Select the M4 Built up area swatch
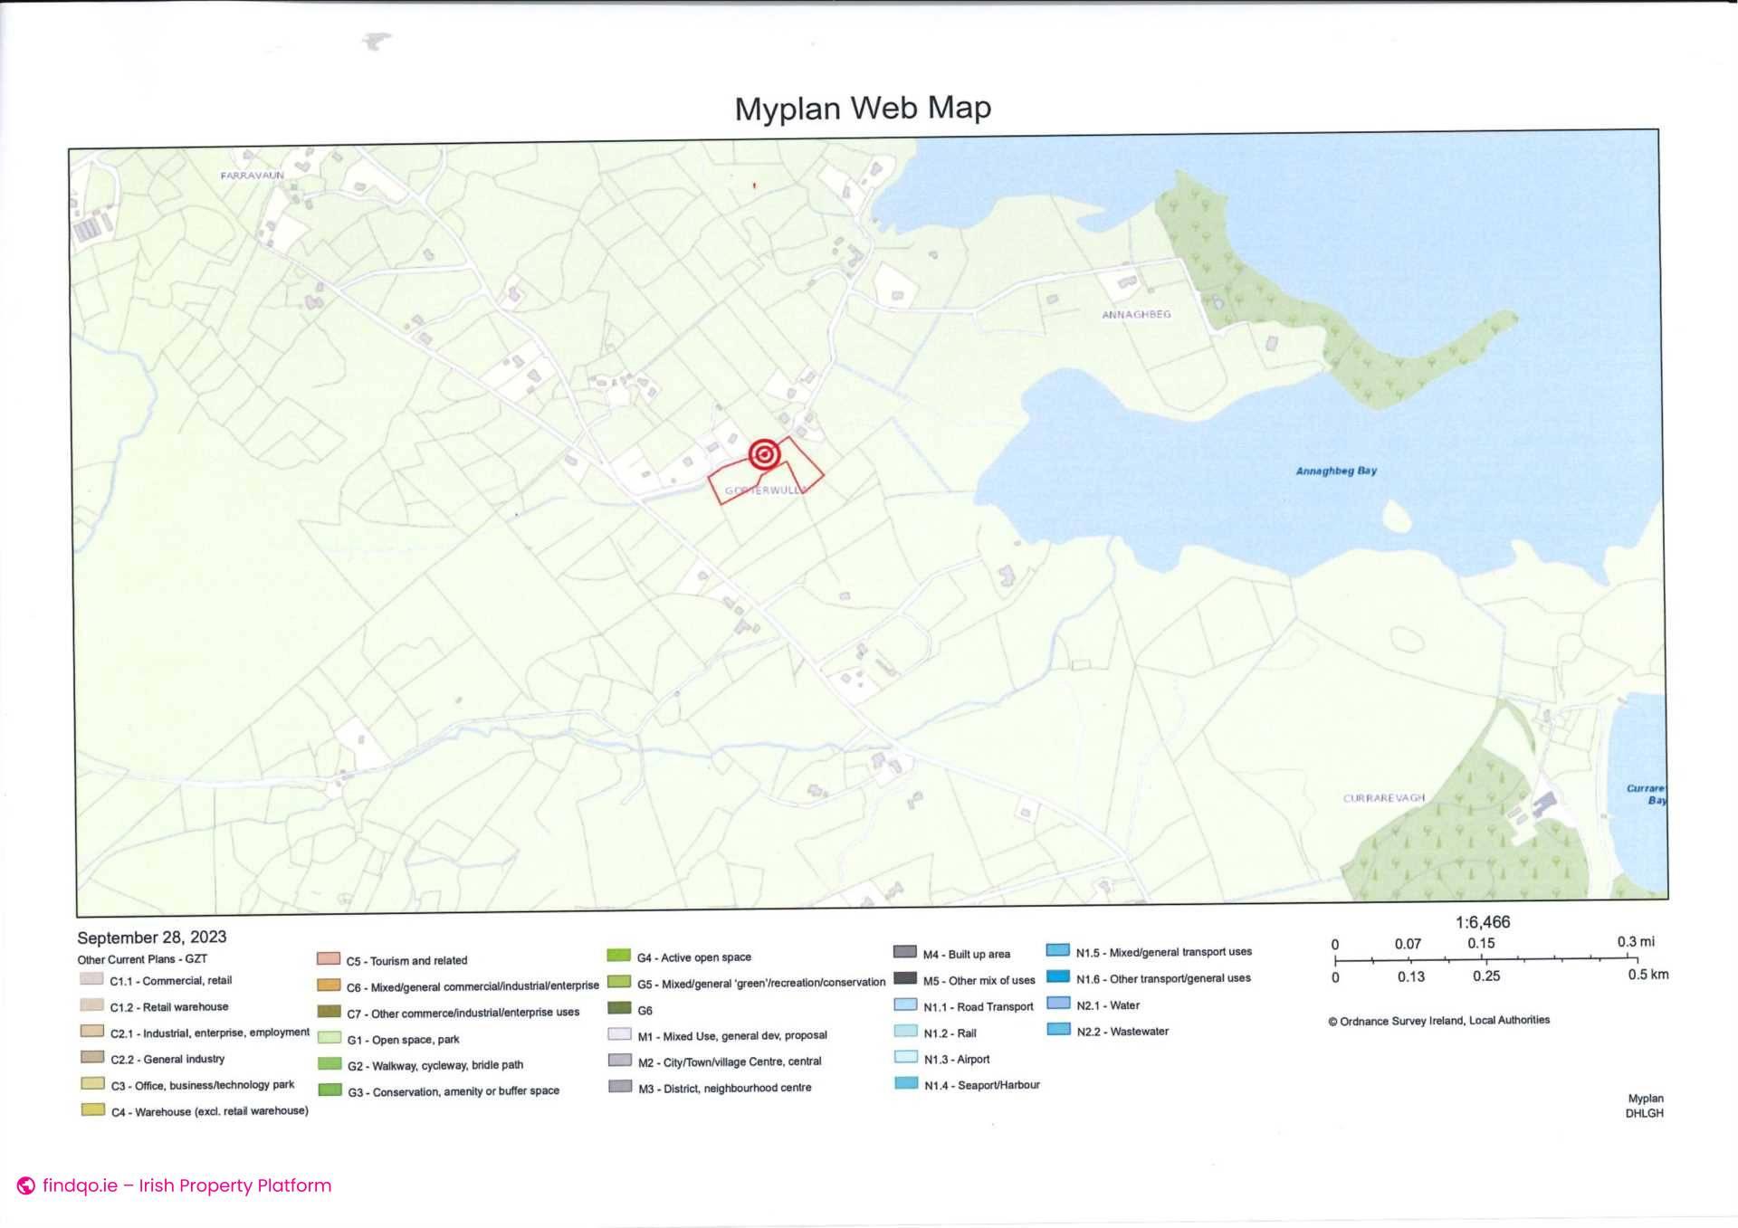The image size is (1738, 1228). point(903,953)
